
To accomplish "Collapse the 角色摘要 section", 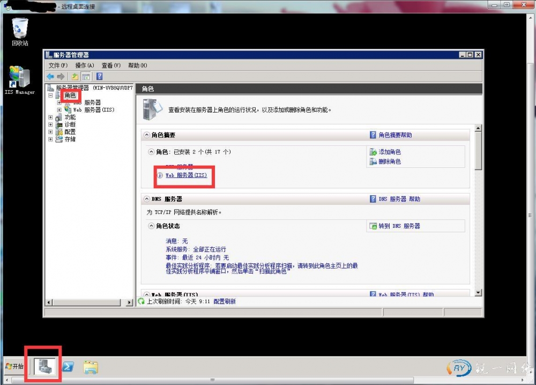I will point(147,135).
